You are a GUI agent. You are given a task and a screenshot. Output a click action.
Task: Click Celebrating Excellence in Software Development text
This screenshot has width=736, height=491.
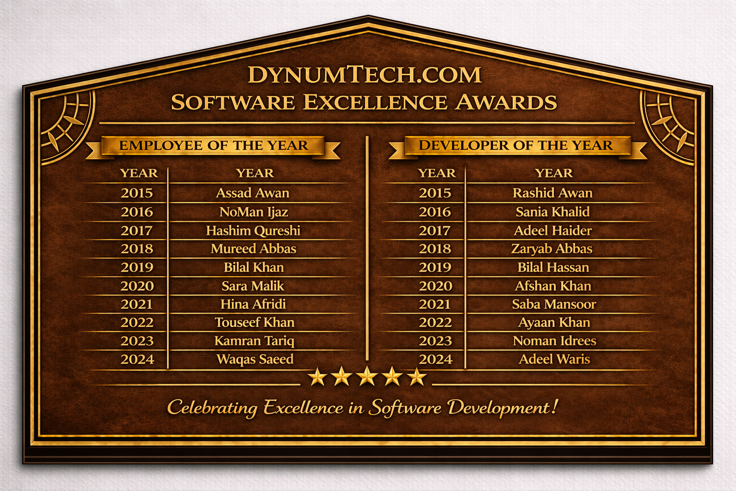364,409
